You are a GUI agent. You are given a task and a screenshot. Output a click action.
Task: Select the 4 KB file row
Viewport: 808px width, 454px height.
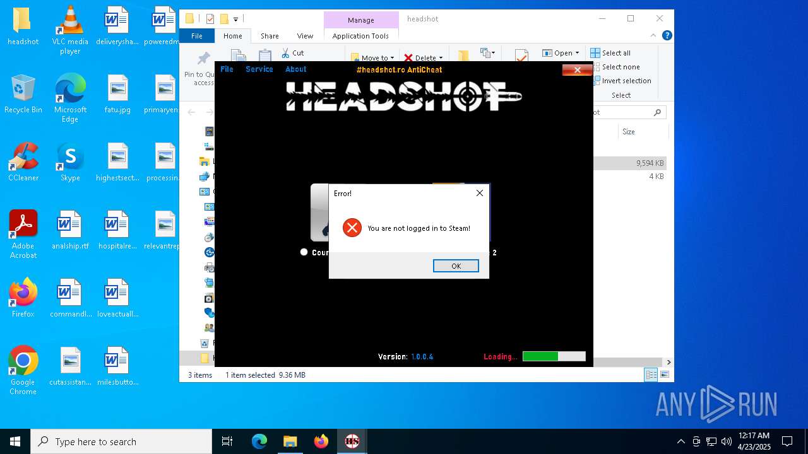point(630,177)
